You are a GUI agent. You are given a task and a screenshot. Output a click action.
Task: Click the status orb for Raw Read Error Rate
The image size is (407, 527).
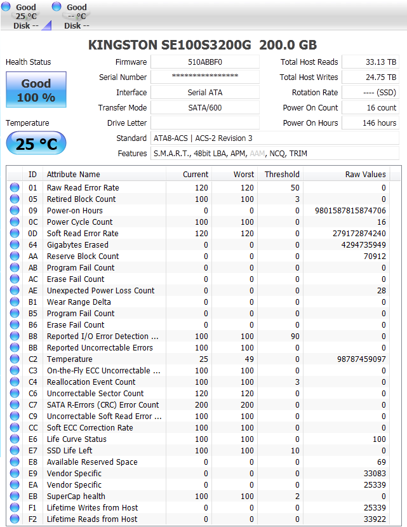pyautogui.click(x=15, y=188)
